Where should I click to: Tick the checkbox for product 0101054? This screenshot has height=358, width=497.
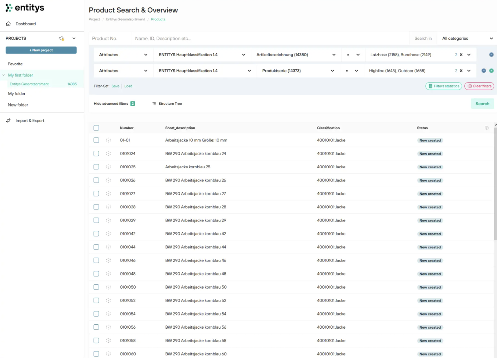[x=96, y=314]
